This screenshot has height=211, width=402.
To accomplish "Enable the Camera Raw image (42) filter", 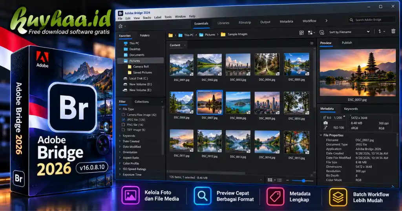I will tap(124, 115).
